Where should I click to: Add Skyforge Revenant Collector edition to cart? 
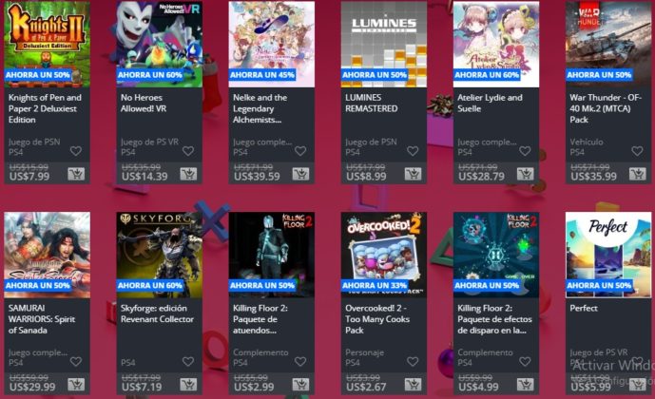188,385
